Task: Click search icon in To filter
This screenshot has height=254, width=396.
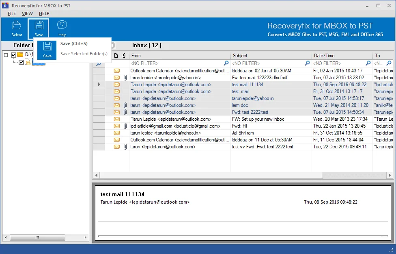Action: coord(389,63)
